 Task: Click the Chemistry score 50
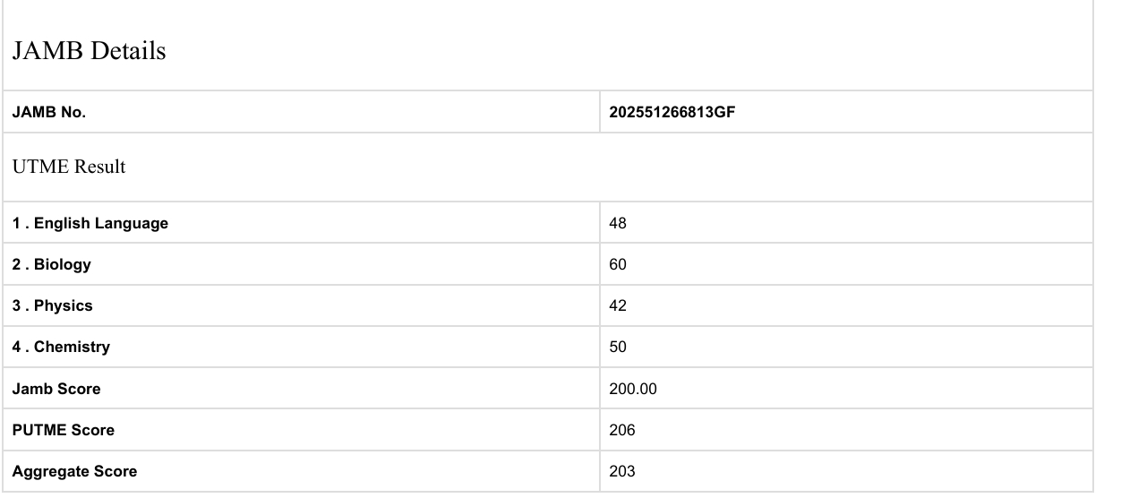(x=618, y=347)
